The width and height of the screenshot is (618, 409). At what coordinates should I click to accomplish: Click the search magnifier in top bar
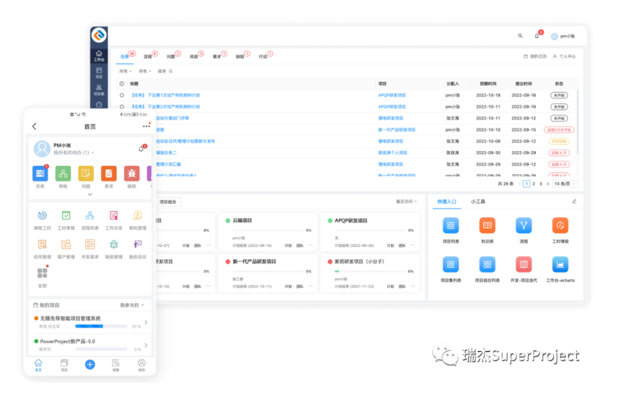[520, 36]
